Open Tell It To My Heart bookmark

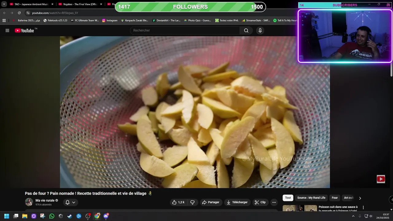tap(285, 21)
